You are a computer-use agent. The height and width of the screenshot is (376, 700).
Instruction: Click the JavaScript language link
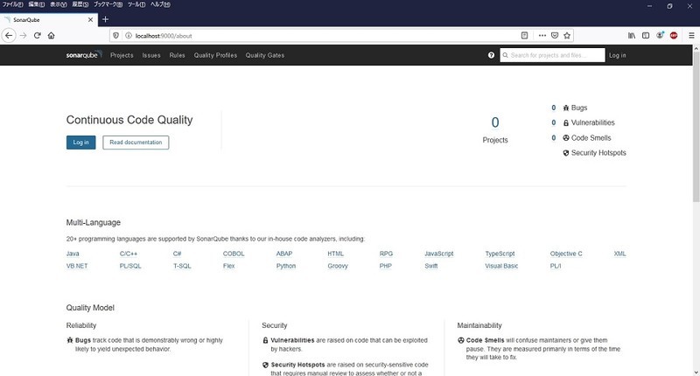[x=439, y=254]
